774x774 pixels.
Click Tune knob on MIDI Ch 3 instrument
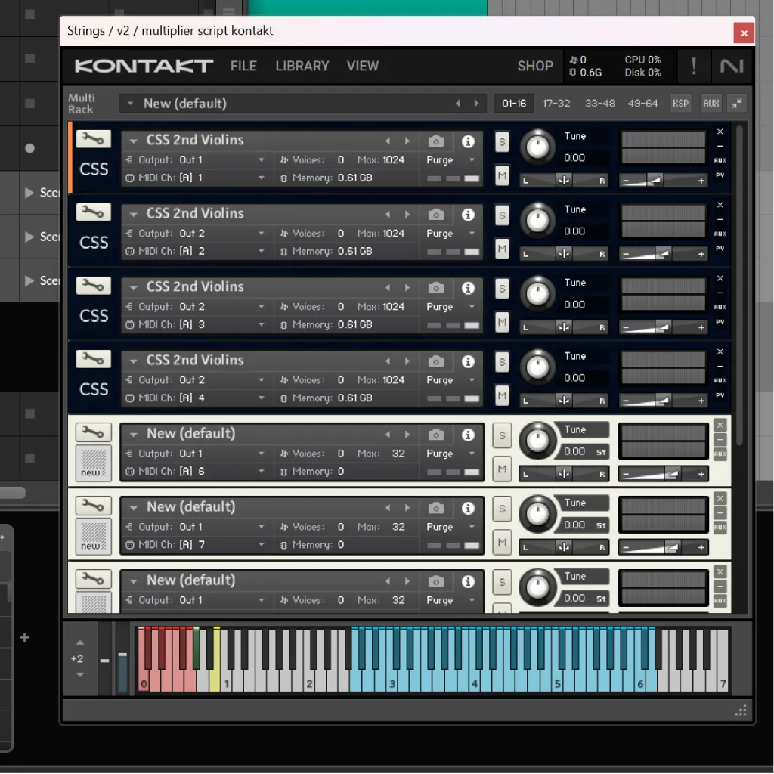(x=537, y=294)
